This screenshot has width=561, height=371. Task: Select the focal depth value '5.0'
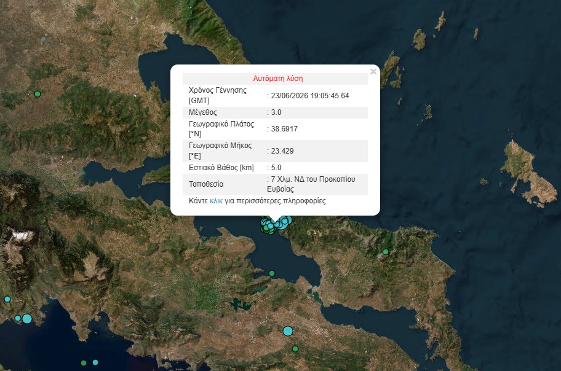(x=276, y=168)
